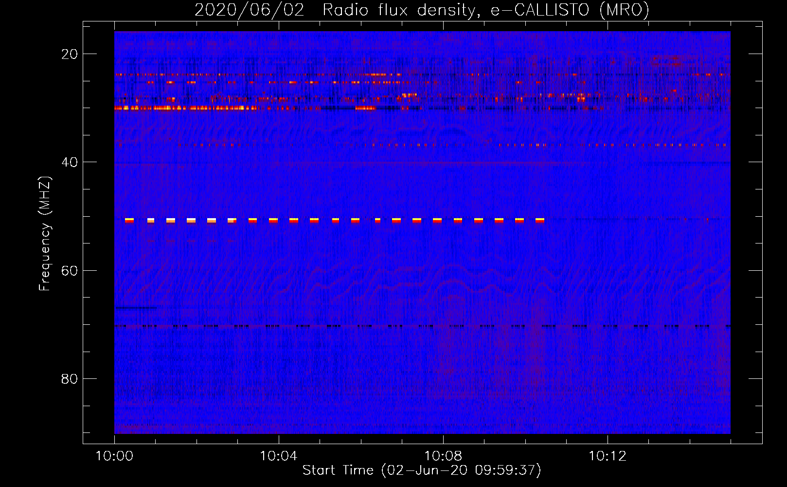Click the 60 frequency tick label
Screen dimensions: 787x487
click(x=70, y=271)
